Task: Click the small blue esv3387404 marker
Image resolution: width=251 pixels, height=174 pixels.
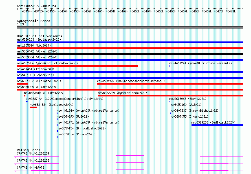Action: tap(27, 102)
